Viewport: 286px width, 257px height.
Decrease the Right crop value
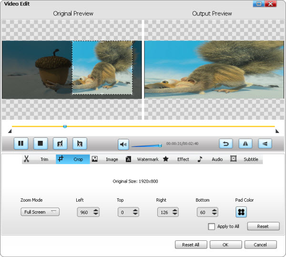coord(175,214)
